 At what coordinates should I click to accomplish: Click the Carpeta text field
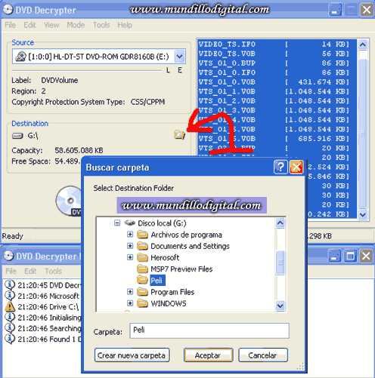pyautogui.click(x=209, y=330)
